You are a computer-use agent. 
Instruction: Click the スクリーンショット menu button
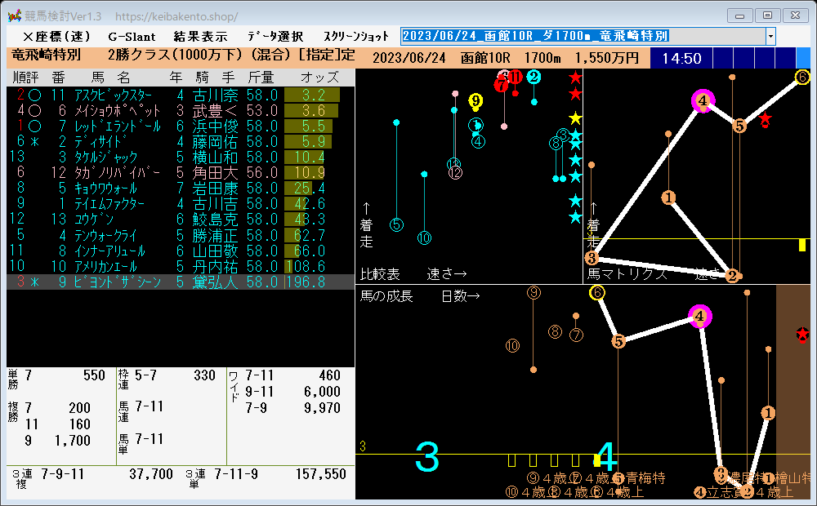(x=356, y=37)
